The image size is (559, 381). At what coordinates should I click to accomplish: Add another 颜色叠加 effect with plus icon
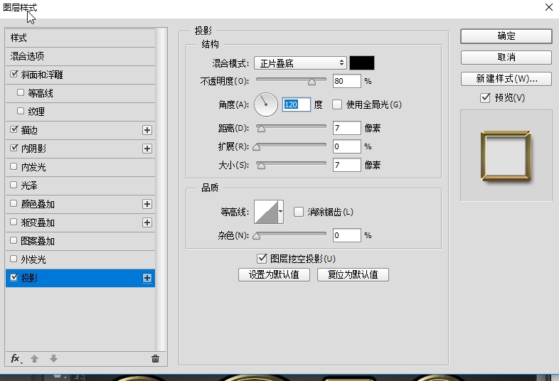click(147, 204)
